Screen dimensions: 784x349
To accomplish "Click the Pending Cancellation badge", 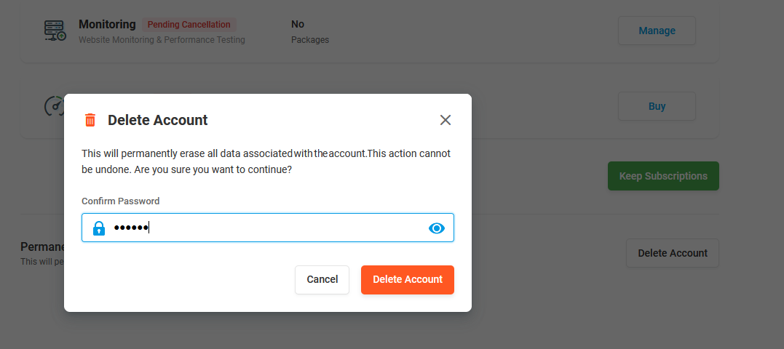I will (x=189, y=25).
